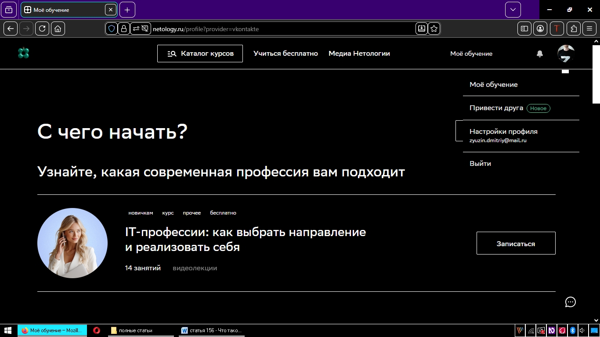Open the volume icon in the tray
600x337 pixels.
[582, 331]
